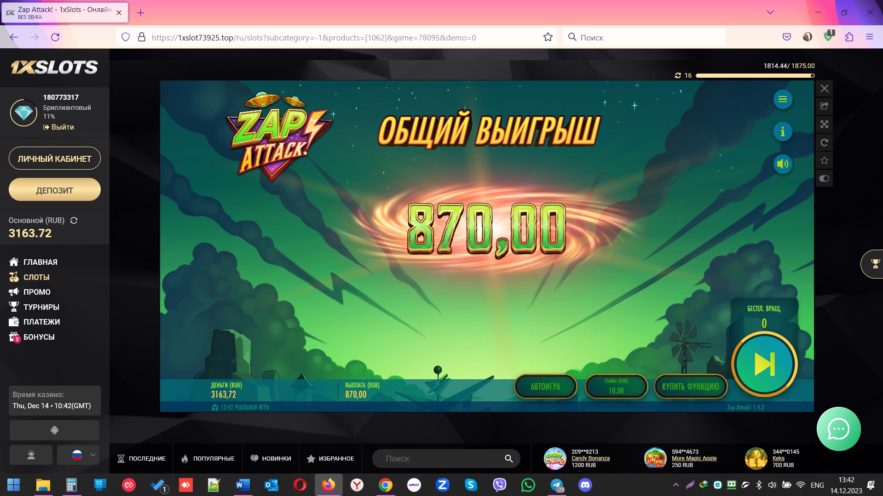The width and height of the screenshot is (883, 496).
Task: Switch the game to fullscreen mode
Action: [824, 124]
